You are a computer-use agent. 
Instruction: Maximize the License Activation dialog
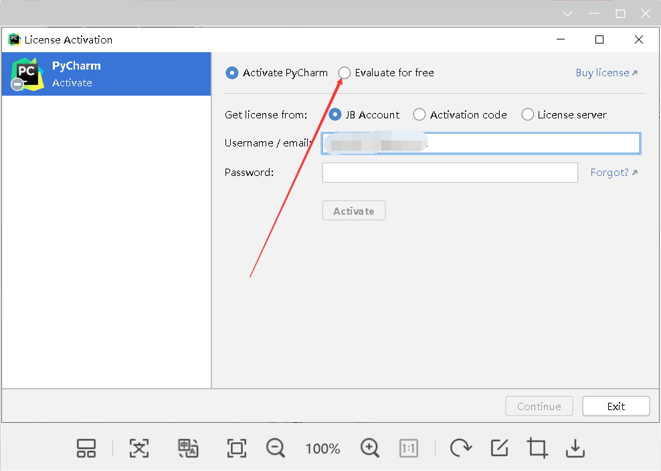pos(599,39)
